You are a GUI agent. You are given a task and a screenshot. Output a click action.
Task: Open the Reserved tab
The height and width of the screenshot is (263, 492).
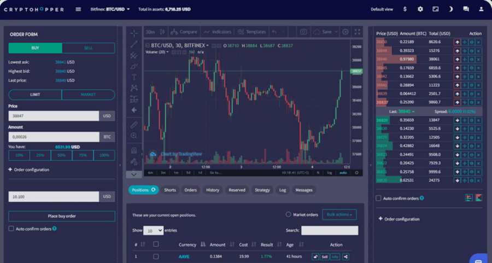click(237, 190)
